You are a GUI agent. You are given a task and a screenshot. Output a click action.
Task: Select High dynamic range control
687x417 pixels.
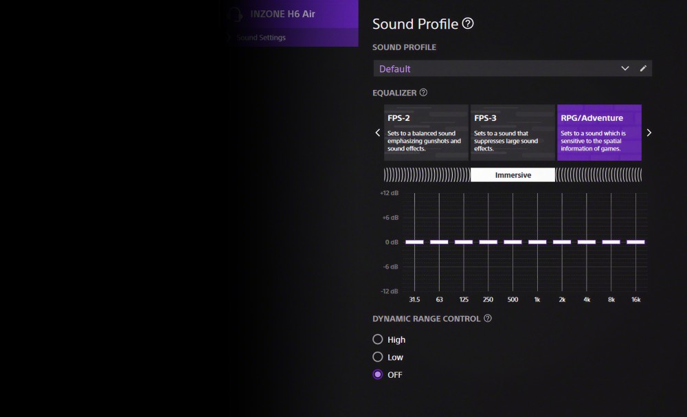(x=378, y=339)
